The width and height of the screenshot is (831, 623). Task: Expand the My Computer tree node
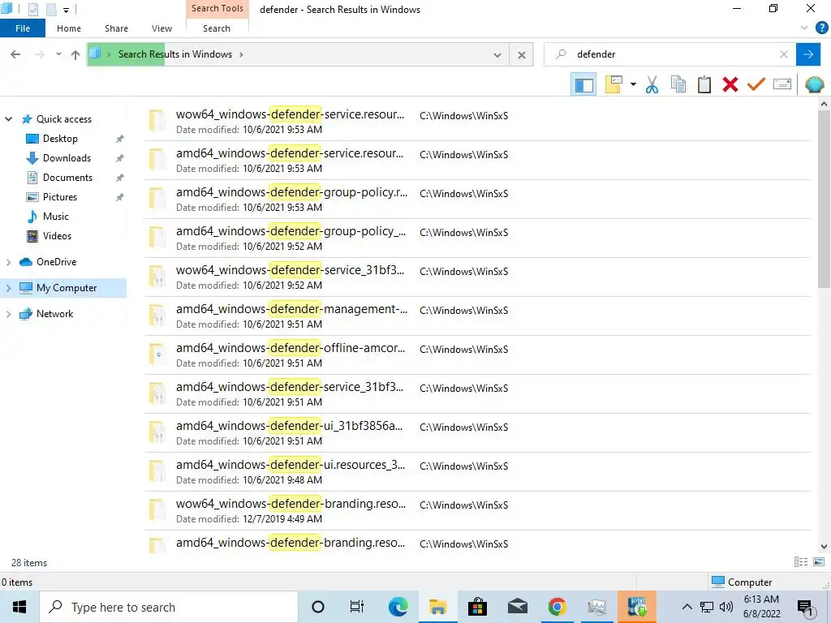tap(8, 288)
